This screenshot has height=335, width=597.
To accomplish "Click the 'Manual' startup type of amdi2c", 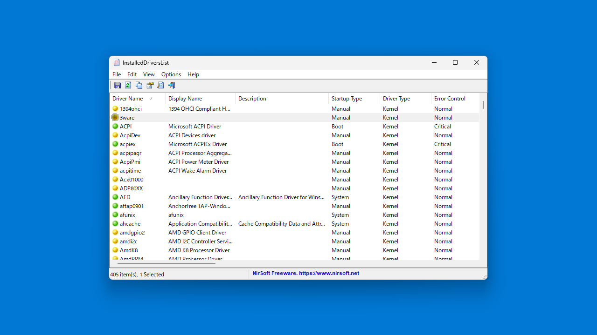I will tap(341, 241).
